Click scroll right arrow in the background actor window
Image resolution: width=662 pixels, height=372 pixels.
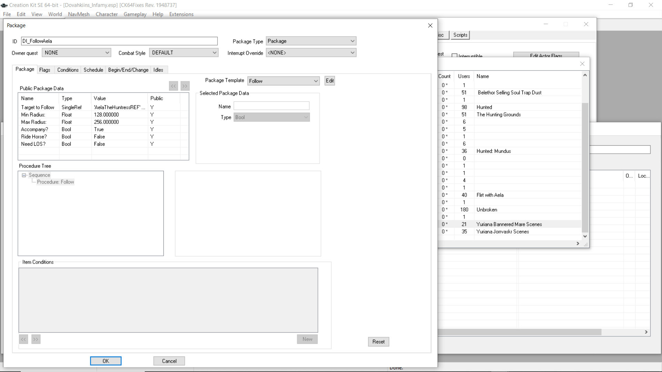pyautogui.click(x=646, y=332)
